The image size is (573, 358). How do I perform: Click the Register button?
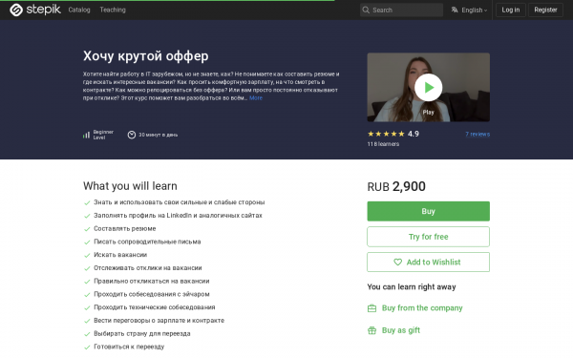coord(545,10)
